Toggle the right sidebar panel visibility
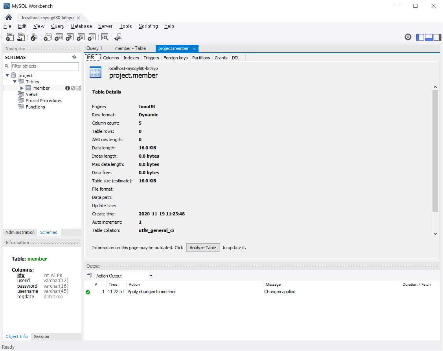This screenshot has height=351, width=443. click(x=437, y=37)
